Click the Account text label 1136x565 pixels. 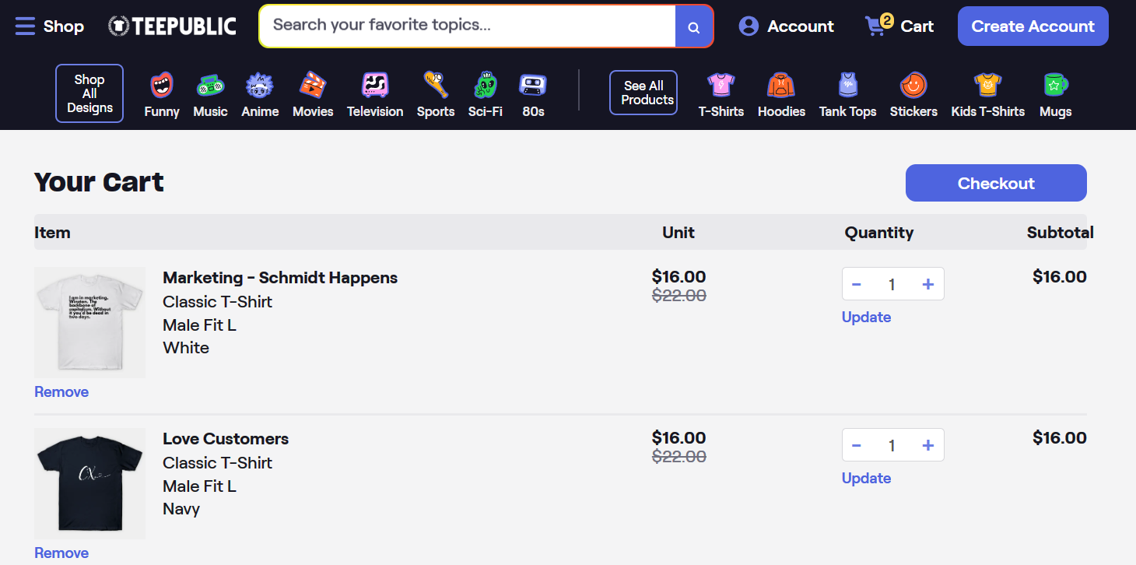click(x=801, y=26)
